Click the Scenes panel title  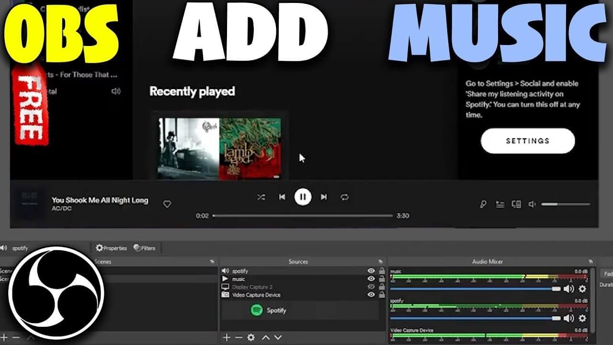102,262
